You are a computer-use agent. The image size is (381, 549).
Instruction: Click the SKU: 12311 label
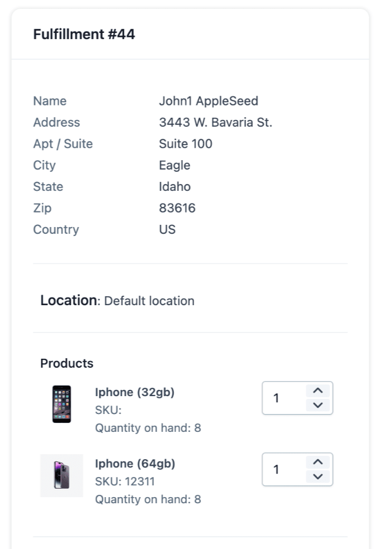point(125,481)
